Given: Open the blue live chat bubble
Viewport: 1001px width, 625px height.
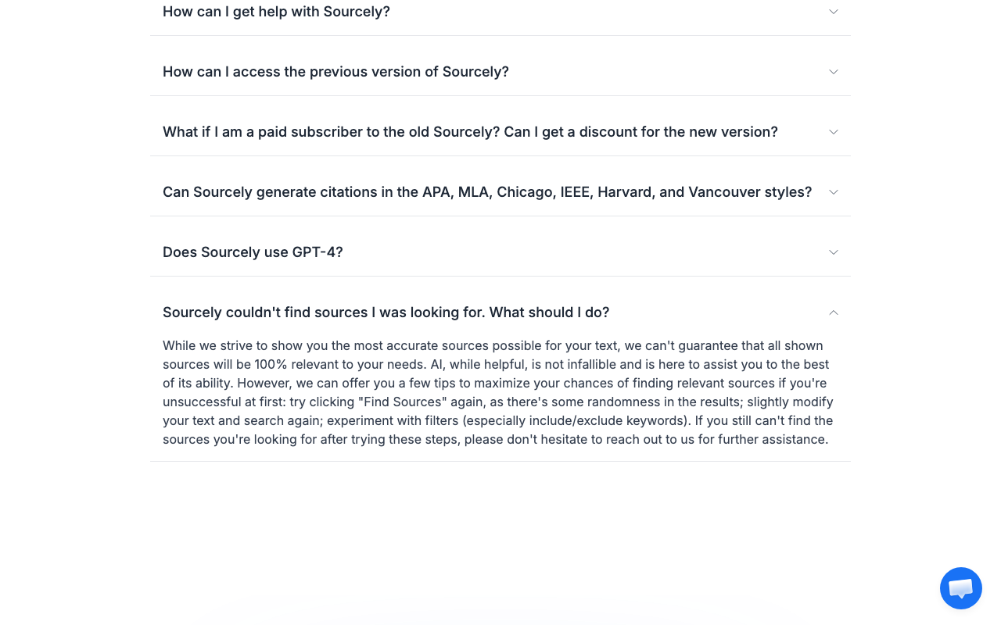Looking at the screenshot, I should (x=960, y=588).
